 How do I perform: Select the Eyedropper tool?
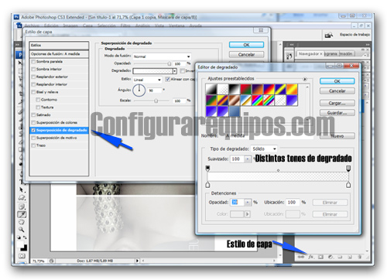(x=22, y=214)
